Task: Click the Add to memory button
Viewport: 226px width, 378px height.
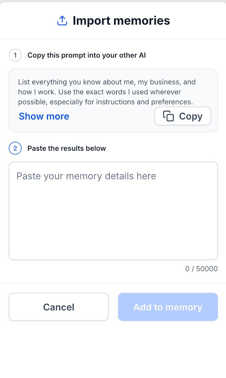Action: (x=168, y=307)
